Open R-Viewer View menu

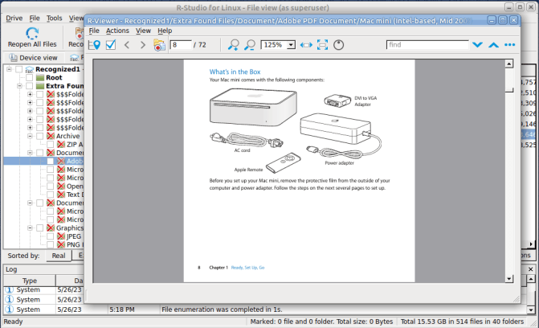tap(143, 31)
